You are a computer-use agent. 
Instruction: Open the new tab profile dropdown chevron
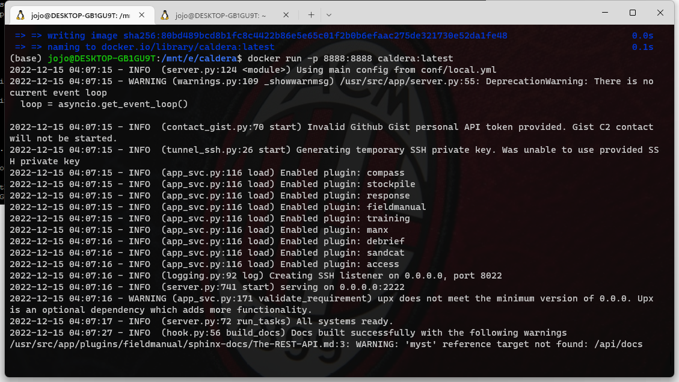(x=328, y=14)
